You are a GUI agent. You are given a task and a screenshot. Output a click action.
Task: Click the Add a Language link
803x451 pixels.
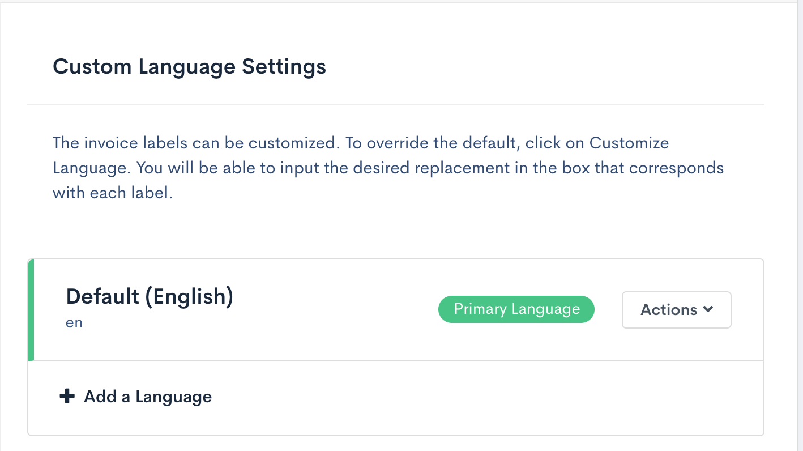click(147, 397)
